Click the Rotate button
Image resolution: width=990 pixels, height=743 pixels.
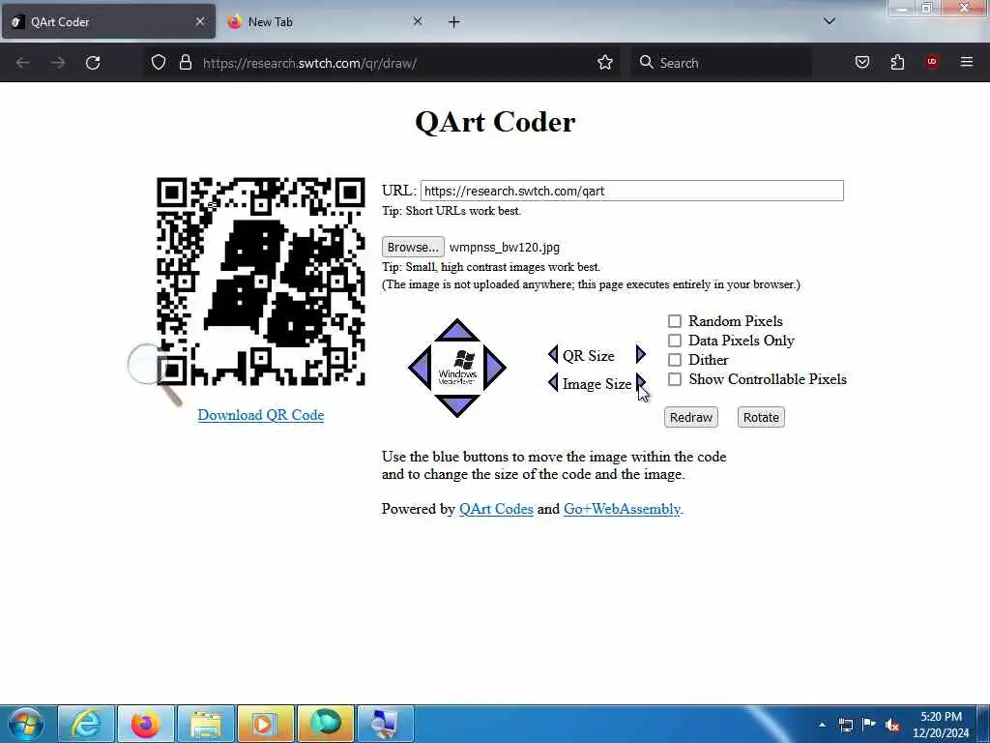tap(761, 418)
